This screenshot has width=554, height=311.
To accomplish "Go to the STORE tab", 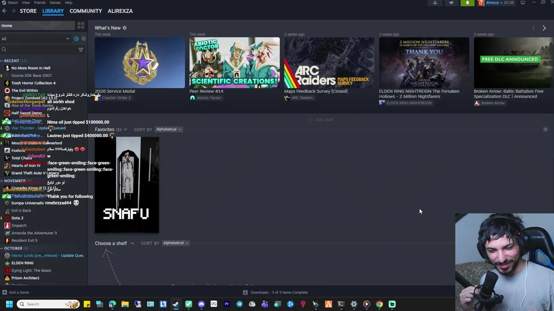I will pyautogui.click(x=28, y=11).
